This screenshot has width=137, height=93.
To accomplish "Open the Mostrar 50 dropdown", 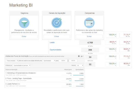I will coord(80,66).
